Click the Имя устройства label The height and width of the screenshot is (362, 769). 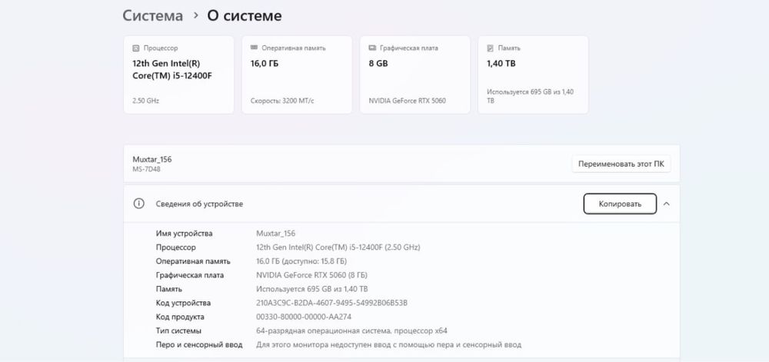(185, 233)
